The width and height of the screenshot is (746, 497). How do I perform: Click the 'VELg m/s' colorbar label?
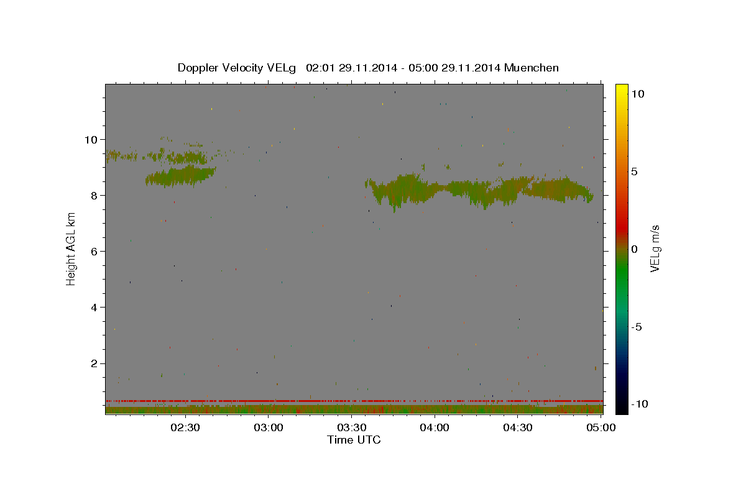(655, 248)
